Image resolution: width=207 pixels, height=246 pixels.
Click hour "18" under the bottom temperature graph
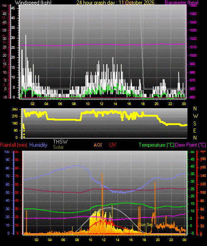click(144, 240)
